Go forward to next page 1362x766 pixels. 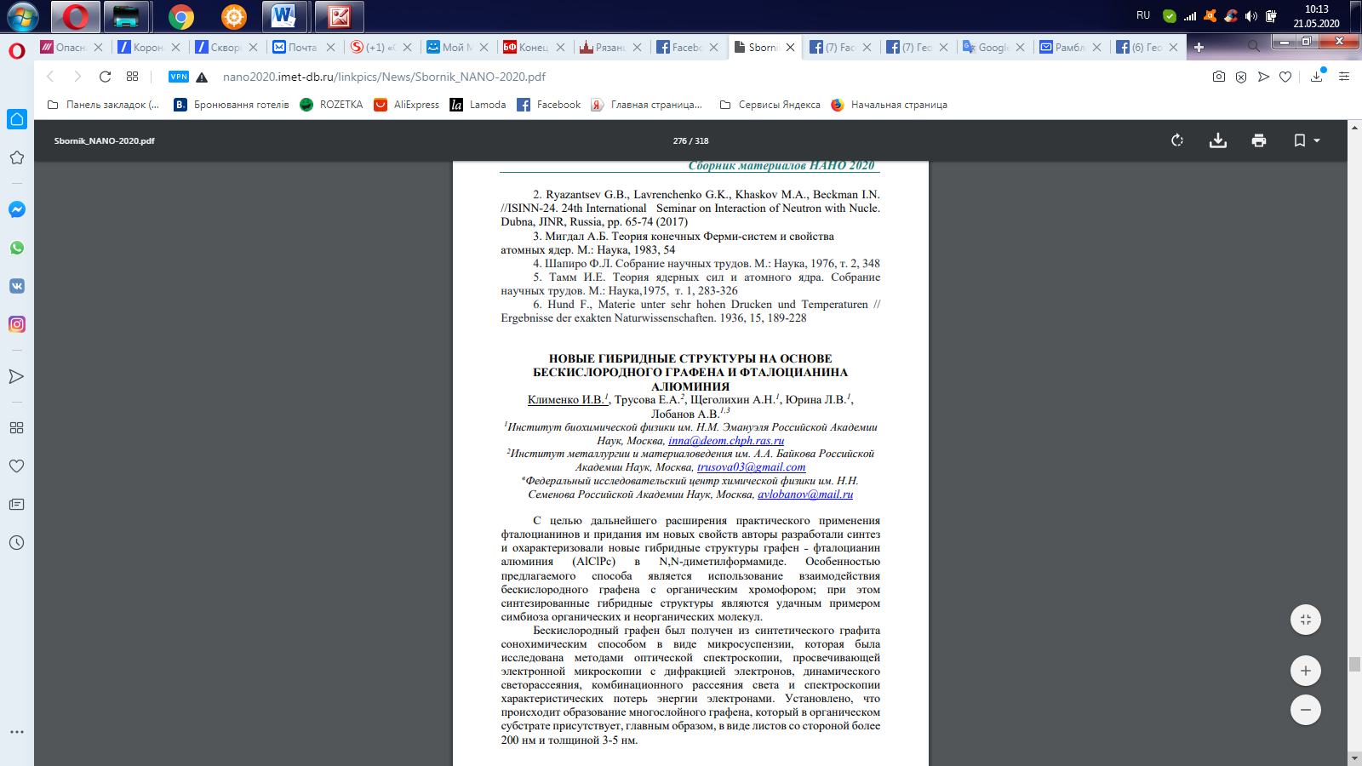click(x=77, y=77)
